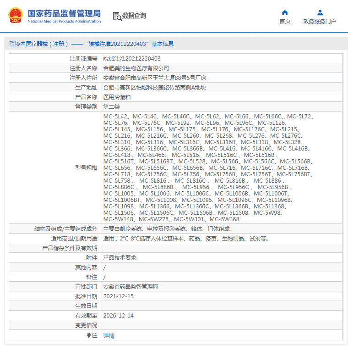Click the national emblem logo

[x=16, y=15]
